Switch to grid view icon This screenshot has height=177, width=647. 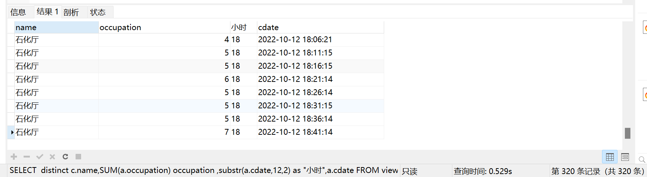click(610, 157)
